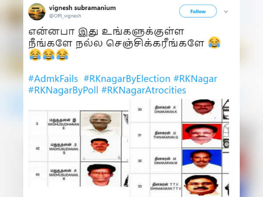Screen dimensions: 263x197
Task: Click the Follow button
Action: [x=198, y=11]
